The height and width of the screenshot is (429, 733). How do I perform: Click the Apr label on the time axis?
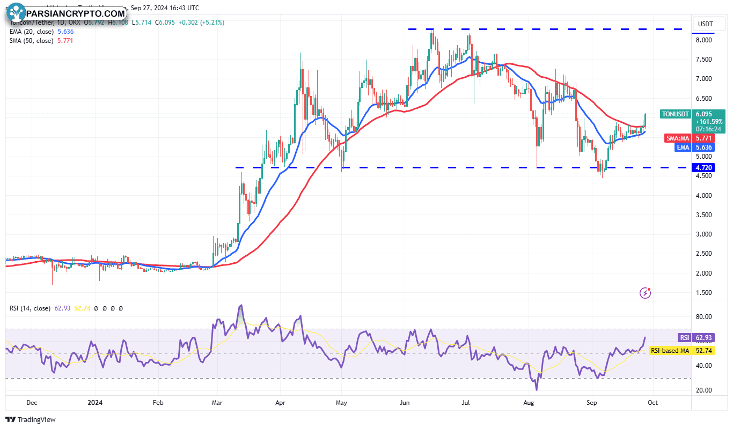coord(280,402)
